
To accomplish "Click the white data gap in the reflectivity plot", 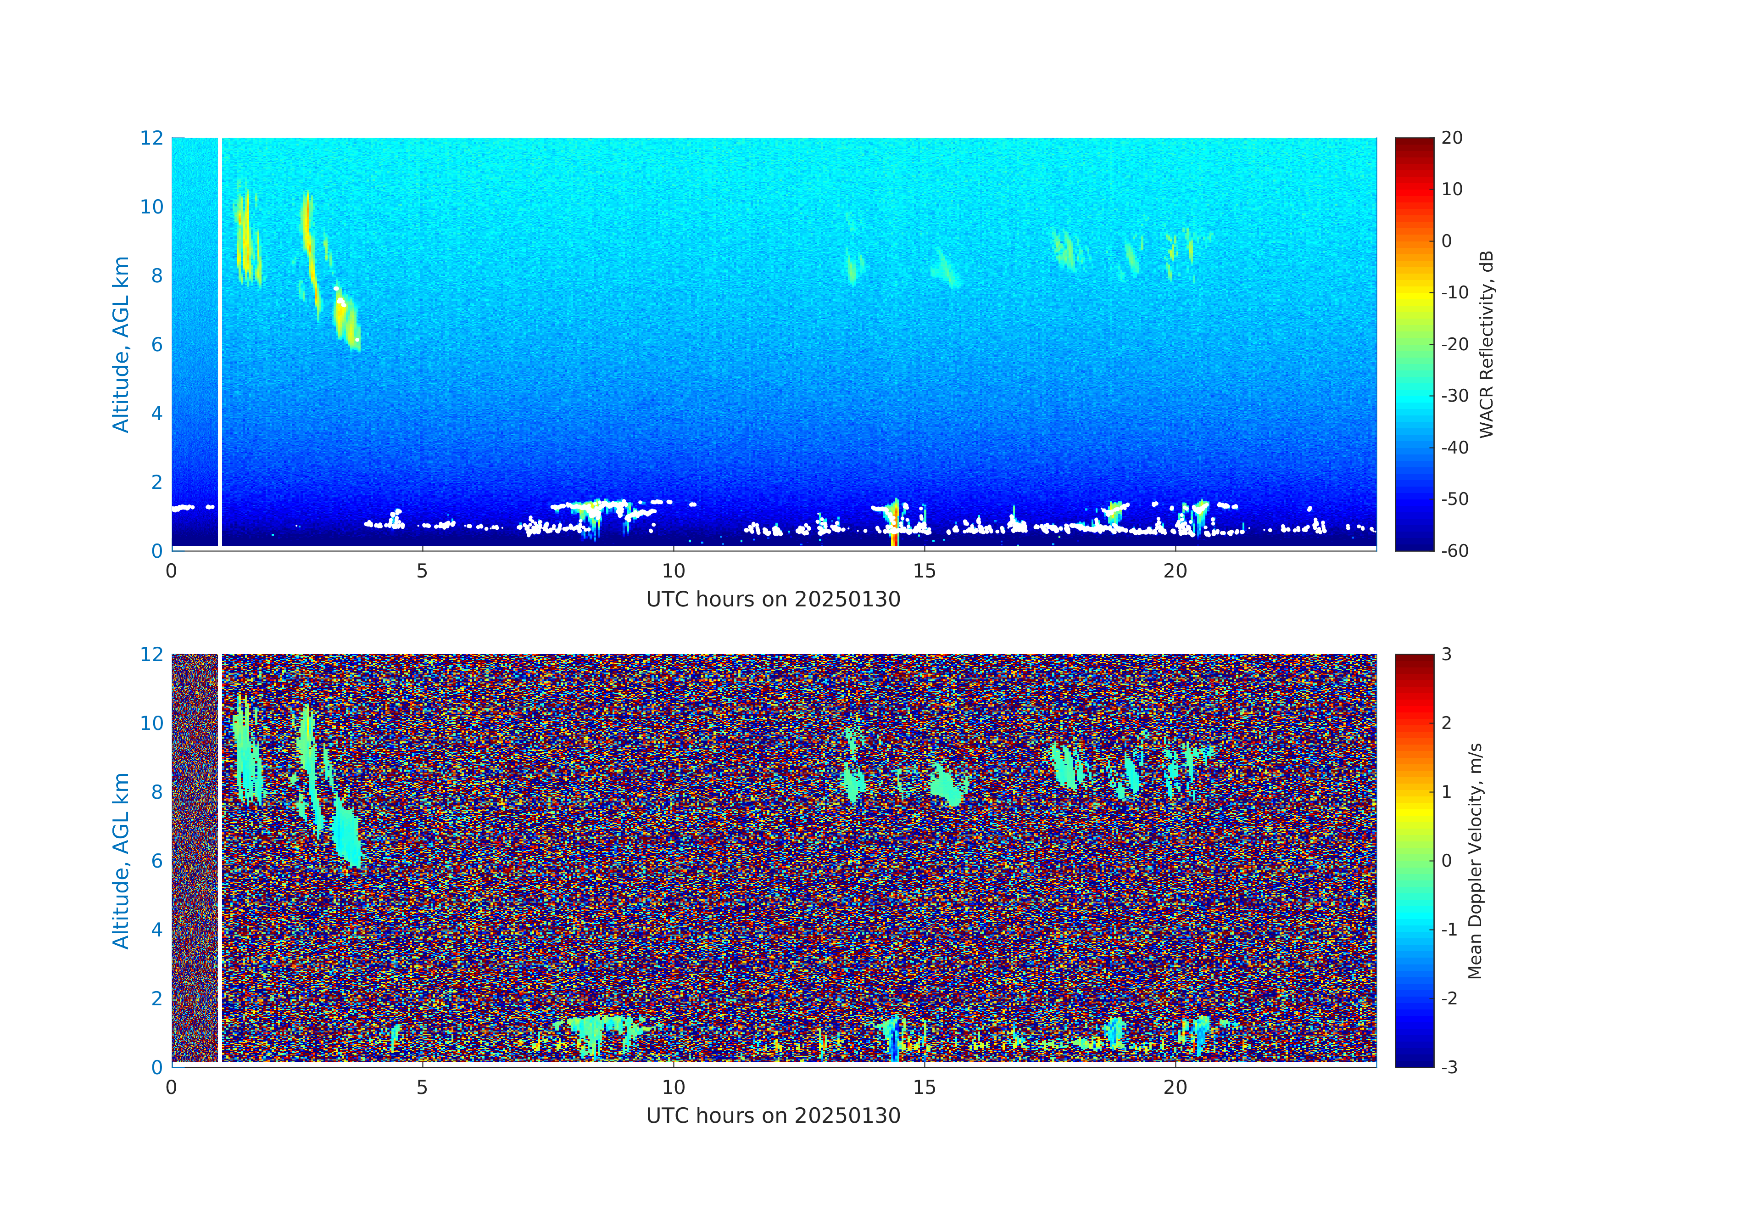I will [x=220, y=340].
